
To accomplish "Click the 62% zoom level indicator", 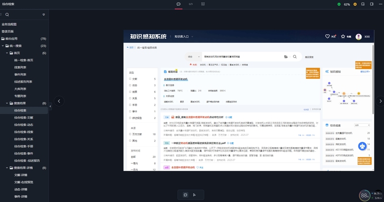I will [x=347, y=4].
